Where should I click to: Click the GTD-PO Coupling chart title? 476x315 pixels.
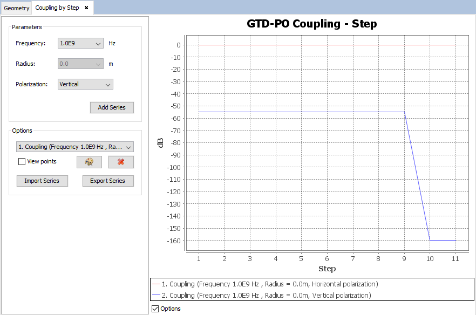(x=312, y=24)
